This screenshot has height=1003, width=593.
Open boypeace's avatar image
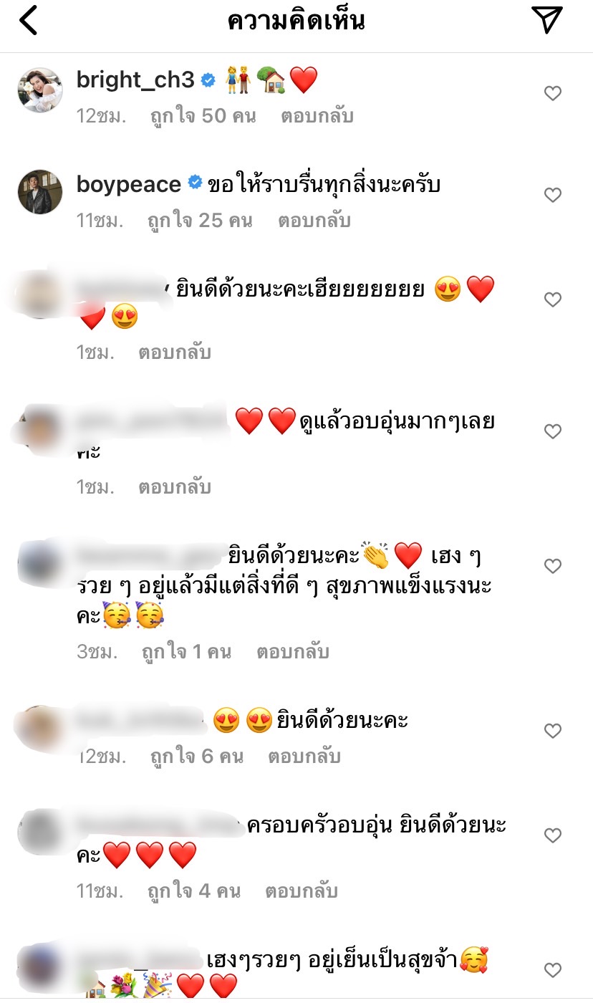pos(39,192)
